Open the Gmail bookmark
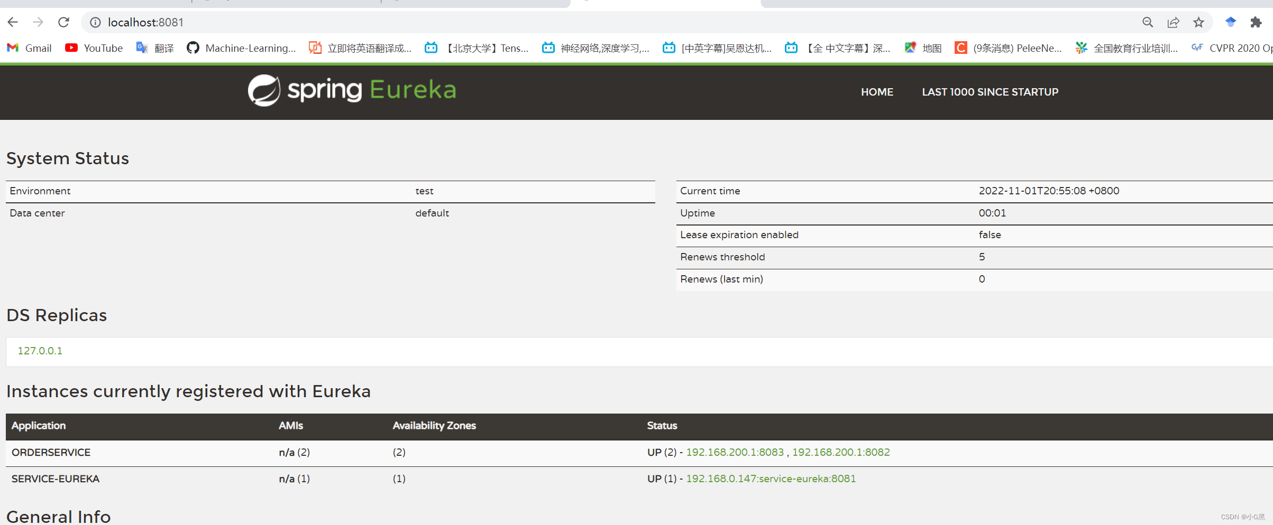 point(29,48)
